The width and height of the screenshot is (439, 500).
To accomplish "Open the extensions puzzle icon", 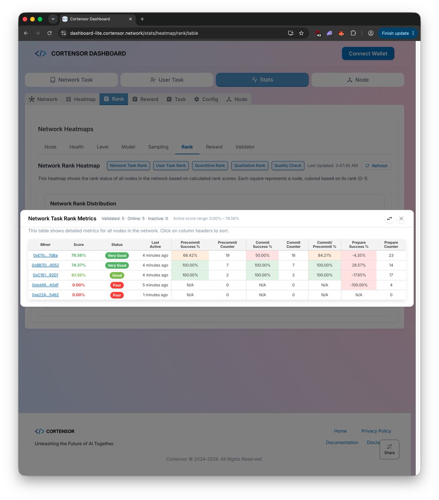I will point(353,33).
